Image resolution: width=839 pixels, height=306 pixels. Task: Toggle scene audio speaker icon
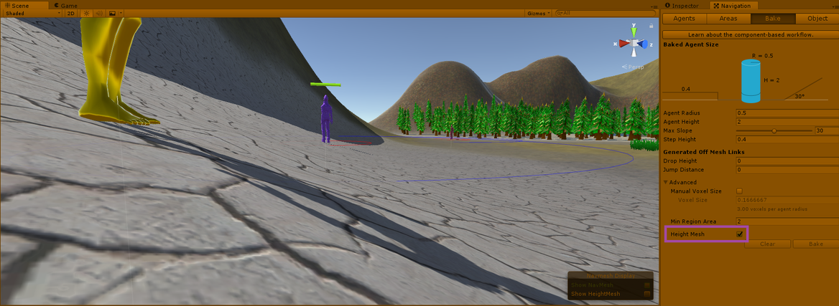pos(99,14)
